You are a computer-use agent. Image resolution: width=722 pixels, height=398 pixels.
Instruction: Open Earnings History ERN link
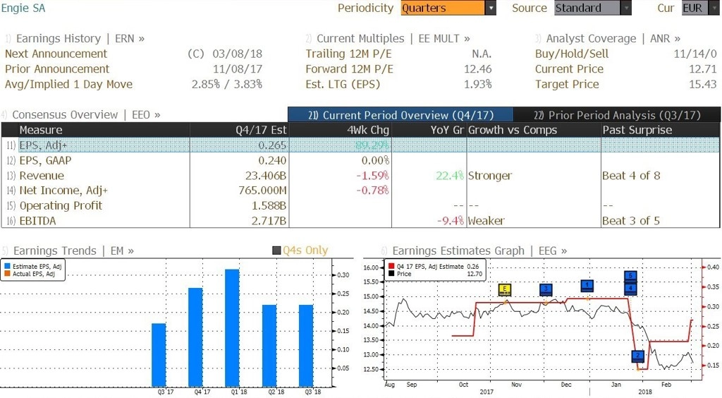coord(80,39)
